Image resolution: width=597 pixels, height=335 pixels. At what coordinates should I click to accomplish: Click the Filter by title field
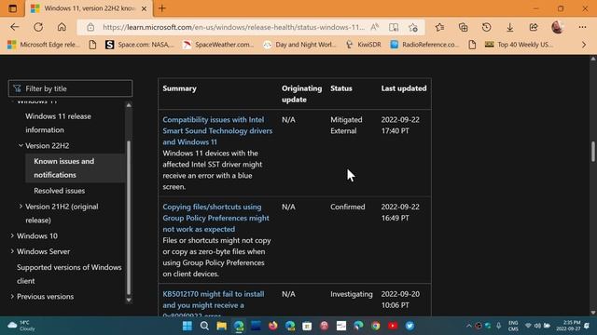[x=71, y=88]
